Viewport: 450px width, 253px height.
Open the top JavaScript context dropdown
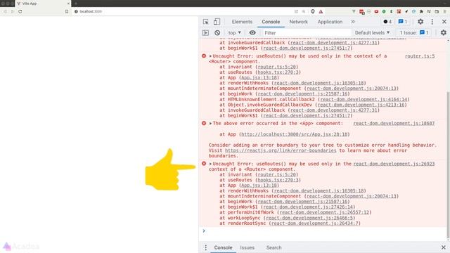point(234,33)
